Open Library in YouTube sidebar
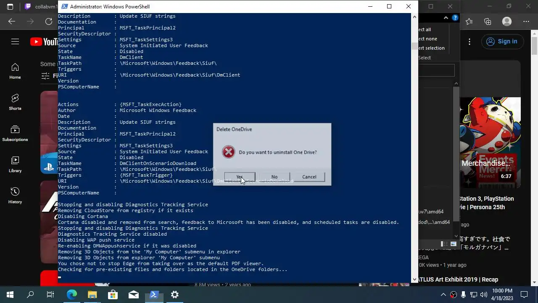Screen dimensions: 538x303 point(15,165)
